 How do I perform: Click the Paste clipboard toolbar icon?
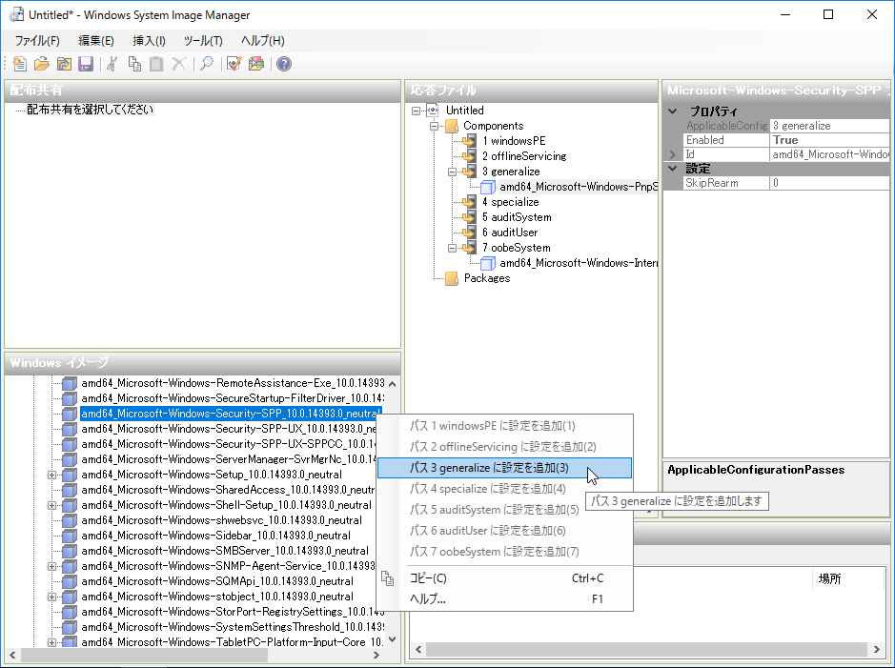pyautogui.click(x=156, y=64)
